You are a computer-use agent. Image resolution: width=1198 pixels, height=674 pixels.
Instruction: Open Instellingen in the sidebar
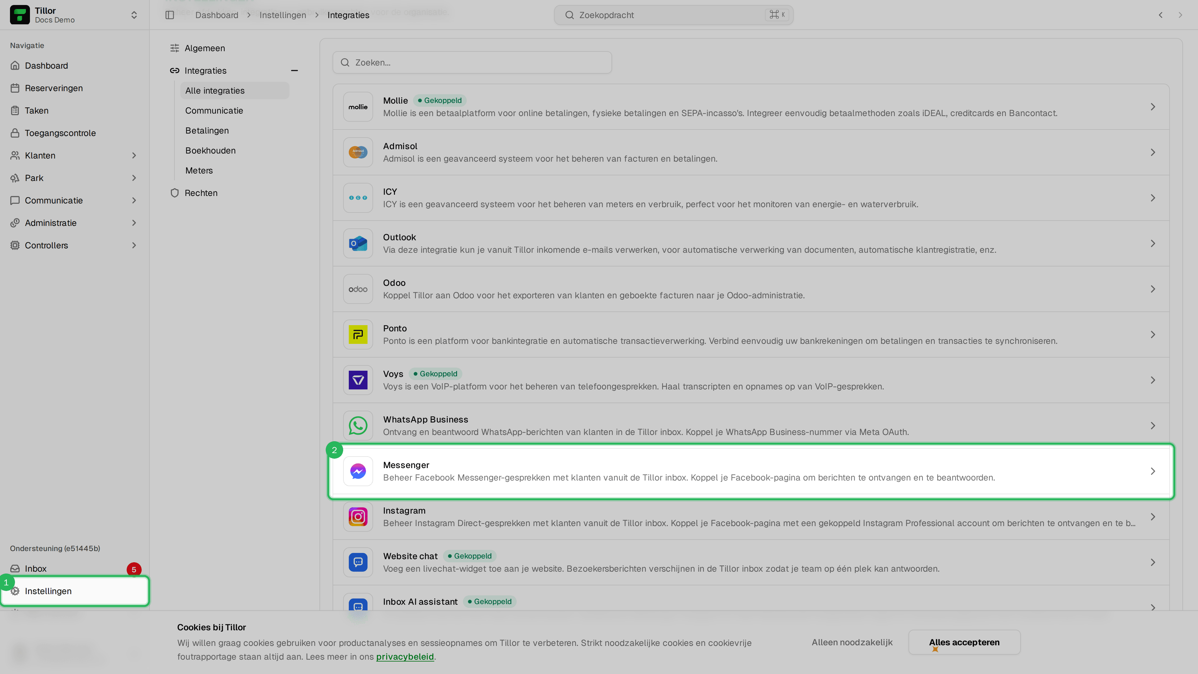pyautogui.click(x=75, y=591)
